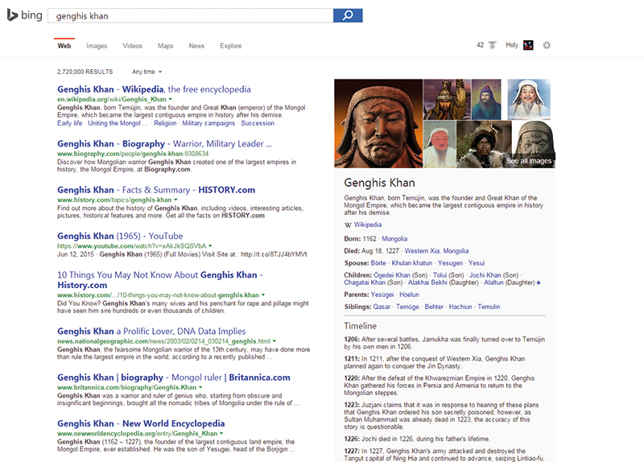This screenshot has height=462, width=644.
Task: Expand more children with plus icon
Action: (539, 283)
